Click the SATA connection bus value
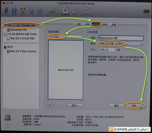Image resolution: width=152 pixels, height=133 pixels. coord(36,119)
